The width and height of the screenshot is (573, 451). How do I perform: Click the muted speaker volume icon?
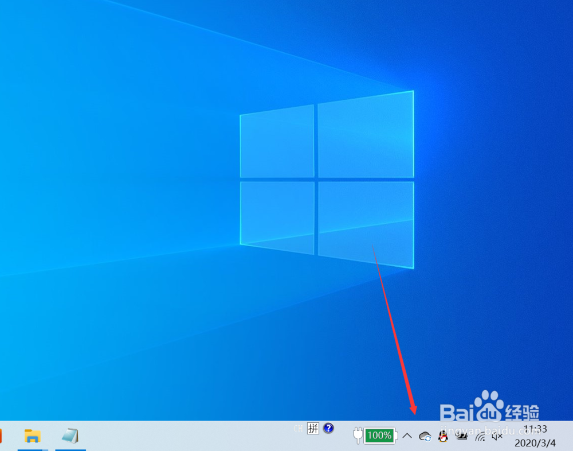(497, 436)
